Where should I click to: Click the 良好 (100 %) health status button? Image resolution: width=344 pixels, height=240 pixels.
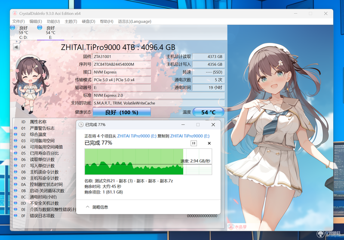pyautogui.click(x=122, y=112)
